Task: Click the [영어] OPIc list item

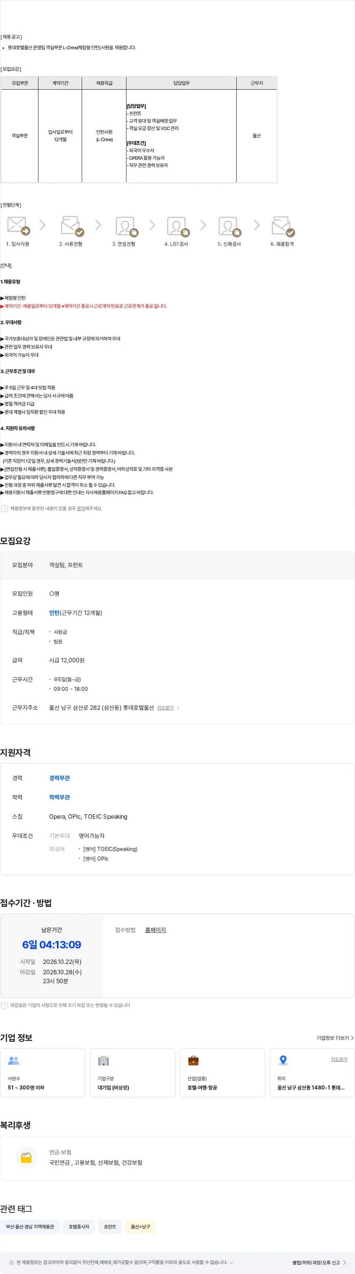Action: click(96, 859)
